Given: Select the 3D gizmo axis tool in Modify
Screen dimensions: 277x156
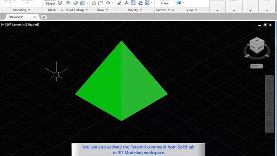Looking at the screenshot, I should pyautogui.click(x=126, y=3).
